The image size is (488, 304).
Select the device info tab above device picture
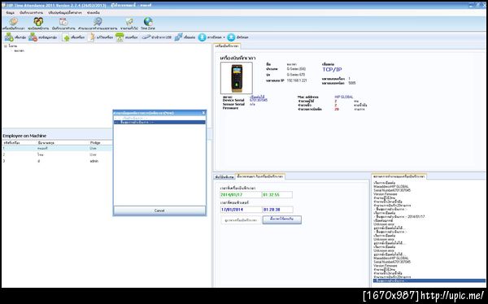pos(227,46)
